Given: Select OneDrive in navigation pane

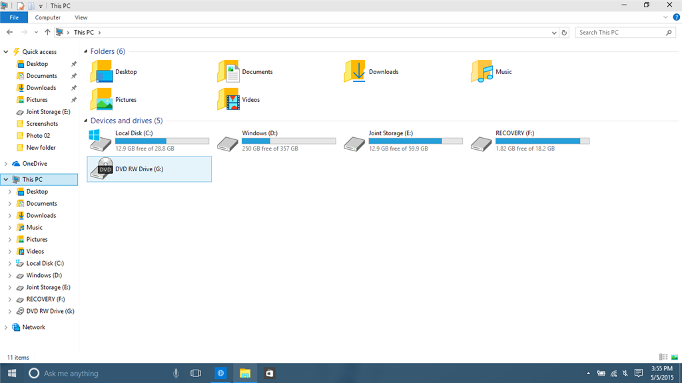Looking at the screenshot, I should [35, 164].
